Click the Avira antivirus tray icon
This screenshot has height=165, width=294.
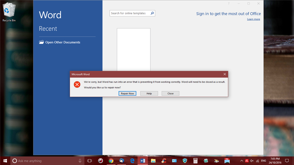point(247,161)
